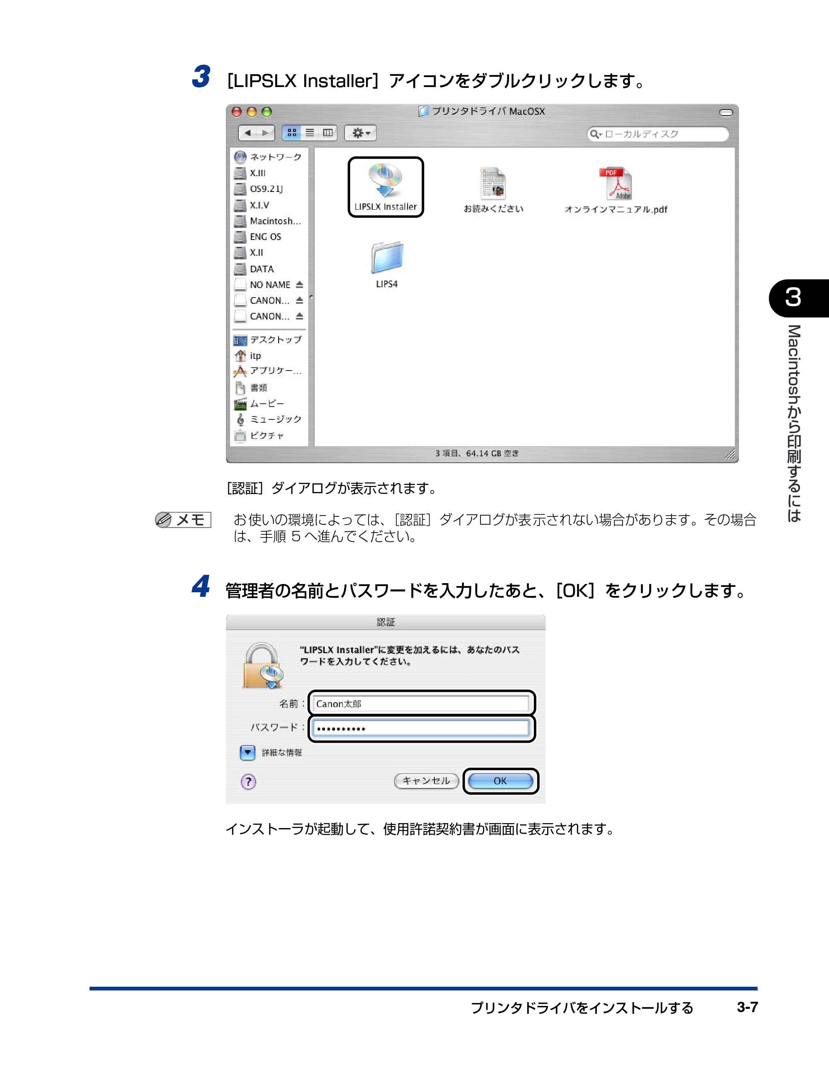Click the ローカルディスク search field
The width and height of the screenshot is (829, 1066).
658,134
